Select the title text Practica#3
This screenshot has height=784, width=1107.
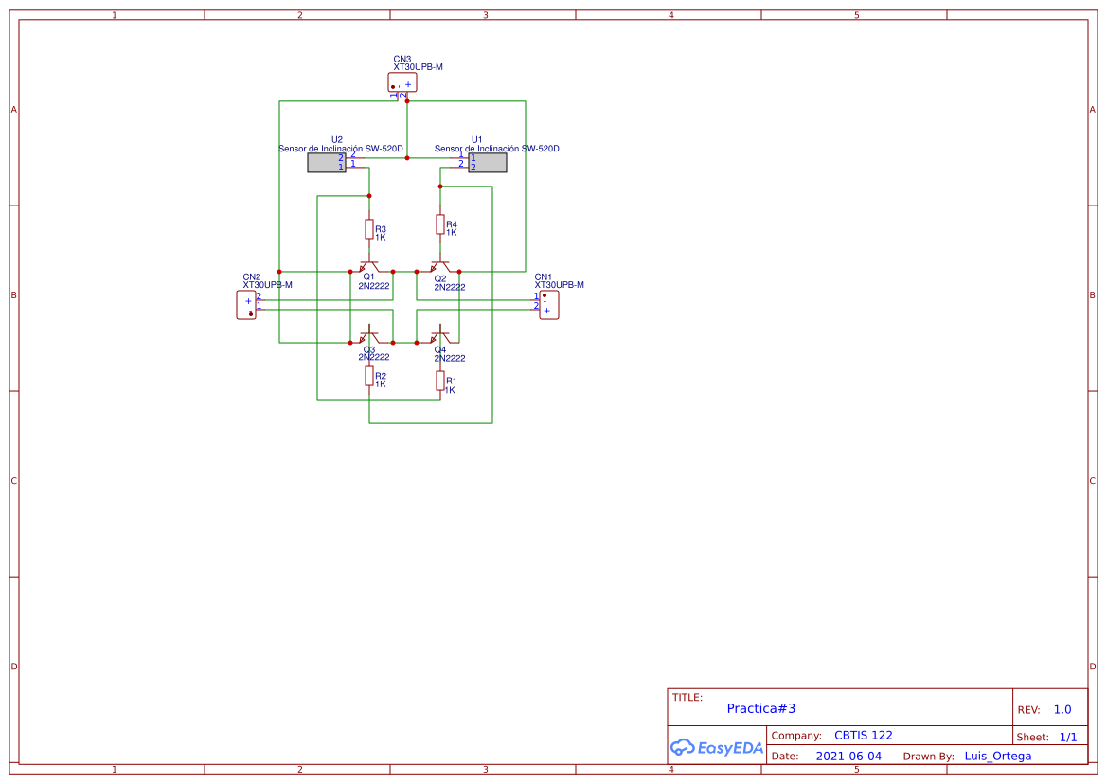pos(760,707)
